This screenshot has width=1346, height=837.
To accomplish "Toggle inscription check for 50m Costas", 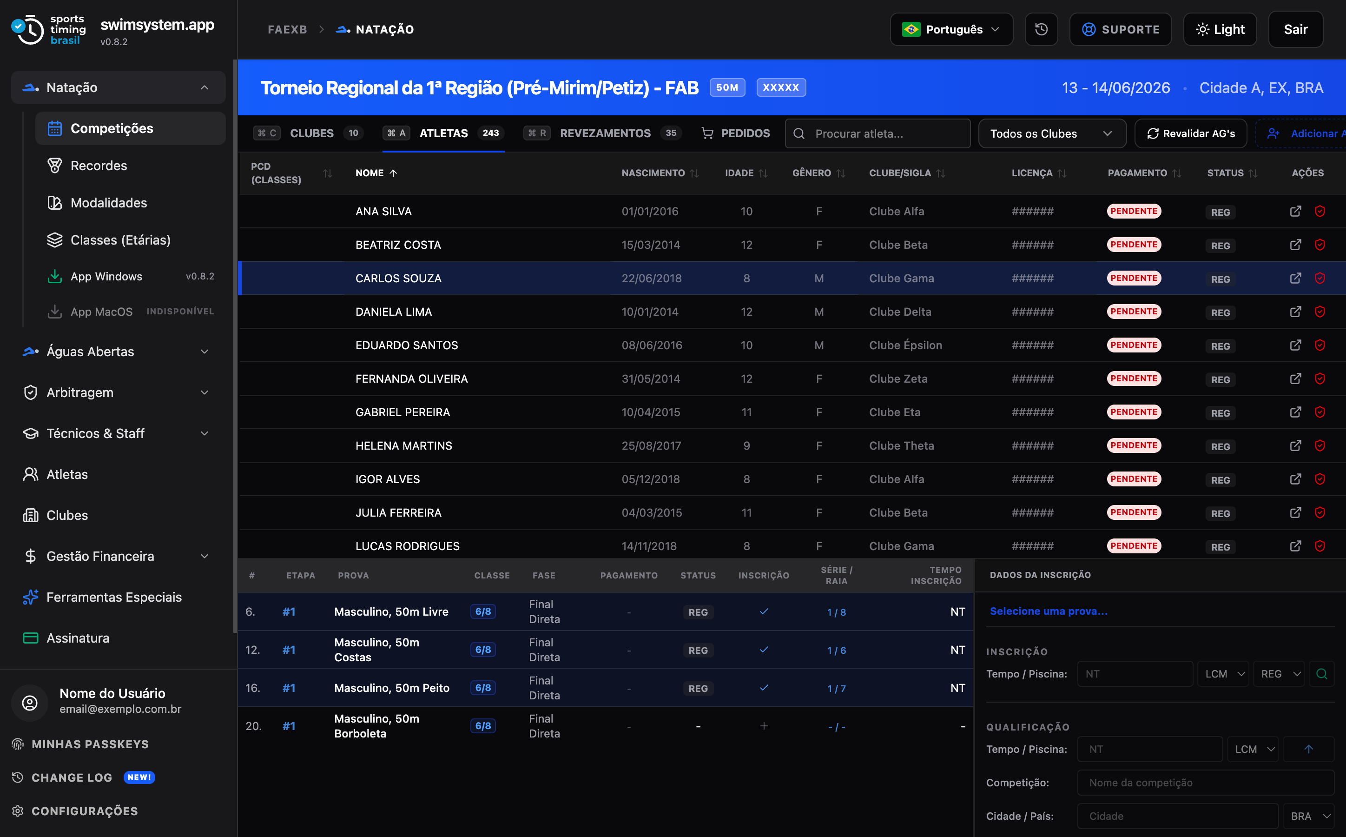I will click(x=764, y=650).
